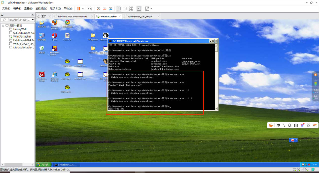Open the stretch guest display dropdown
This screenshot has width=319, height=173.
click(x=151, y=9)
